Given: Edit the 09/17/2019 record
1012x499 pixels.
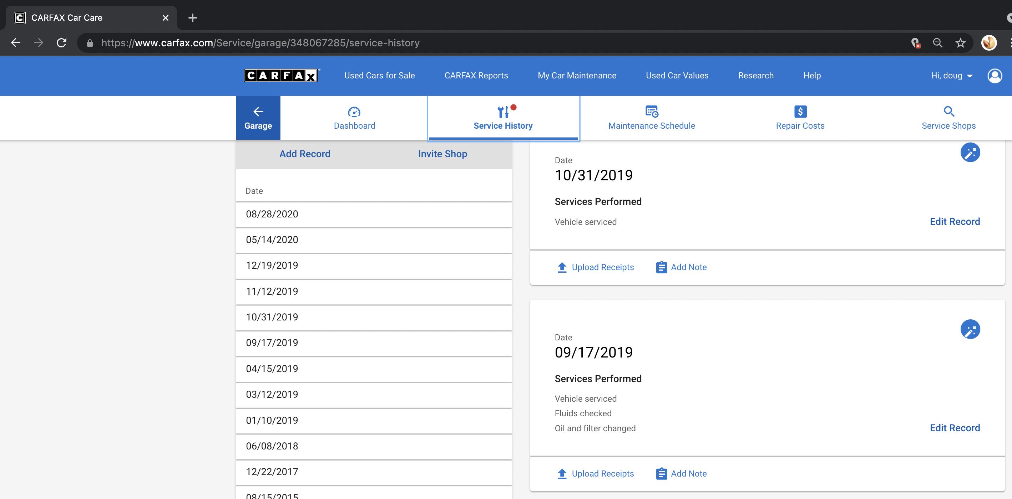Looking at the screenshot, I should 955,428.
